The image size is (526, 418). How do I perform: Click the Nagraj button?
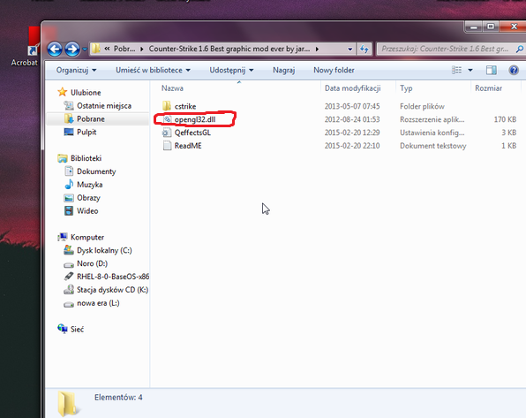pyautogui.click(x=284, y=70)
